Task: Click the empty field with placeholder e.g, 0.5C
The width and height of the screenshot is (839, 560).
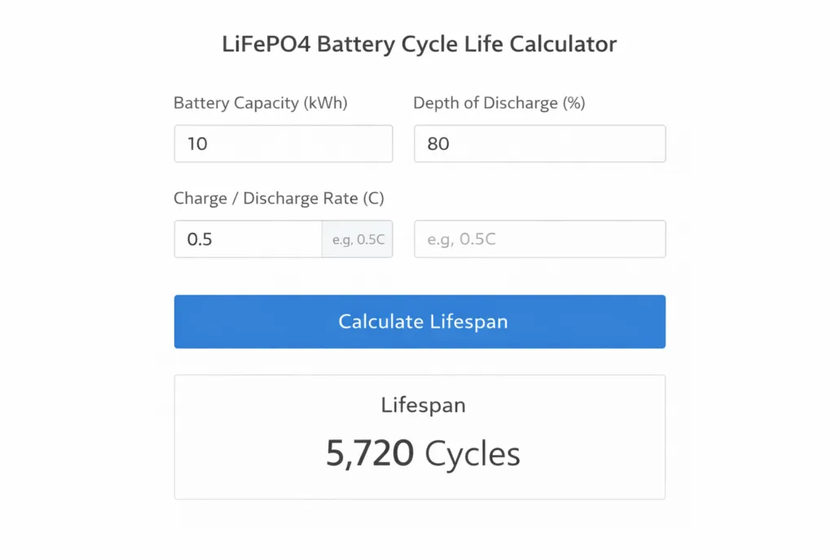Action: tap(539, 239)
